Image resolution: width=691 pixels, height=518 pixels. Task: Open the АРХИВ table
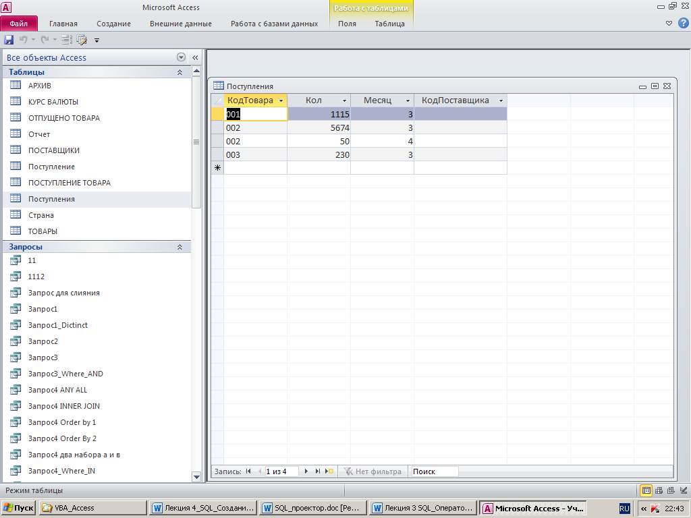[40, 86]
